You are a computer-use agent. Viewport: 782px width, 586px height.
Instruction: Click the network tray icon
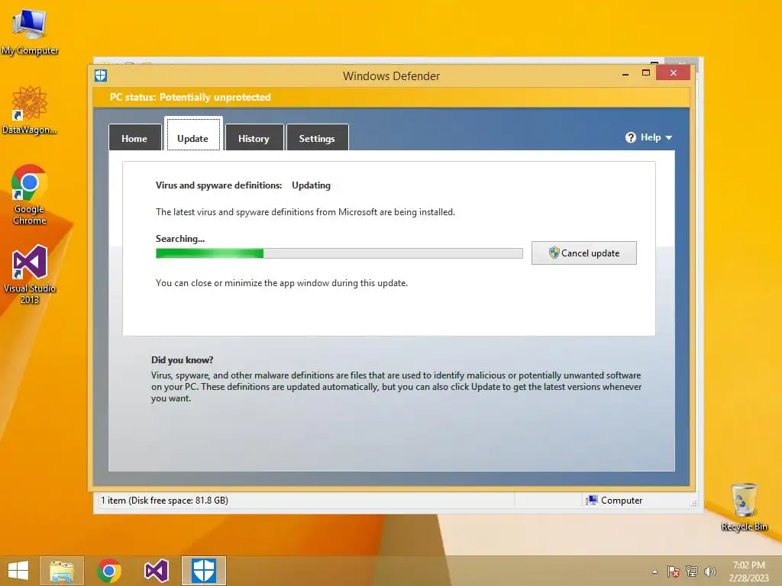click(x=692, y=572)
